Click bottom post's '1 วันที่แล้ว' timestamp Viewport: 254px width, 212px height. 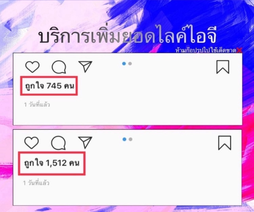(36, 183)
